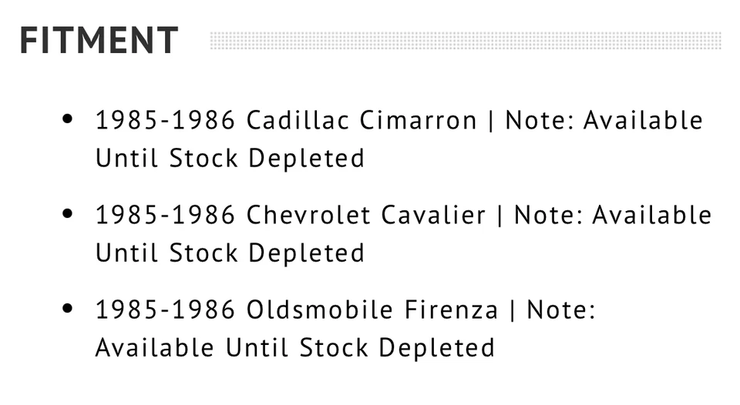Select the Cadillac Cimarron fitment text
Screen dimensions: 740x405
coord(362,121)
